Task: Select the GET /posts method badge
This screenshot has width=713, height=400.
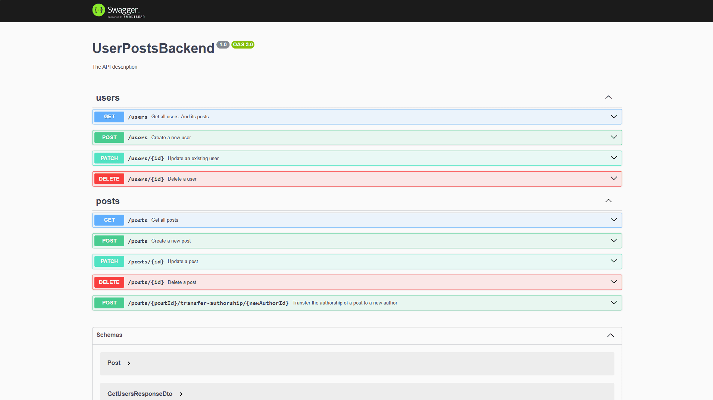Action: pyautogui.click(x=109, y=220)
